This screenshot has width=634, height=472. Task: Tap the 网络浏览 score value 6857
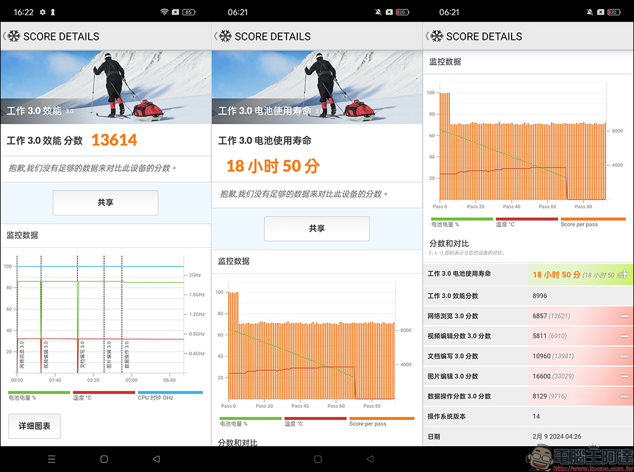click(x=540, y=316)
